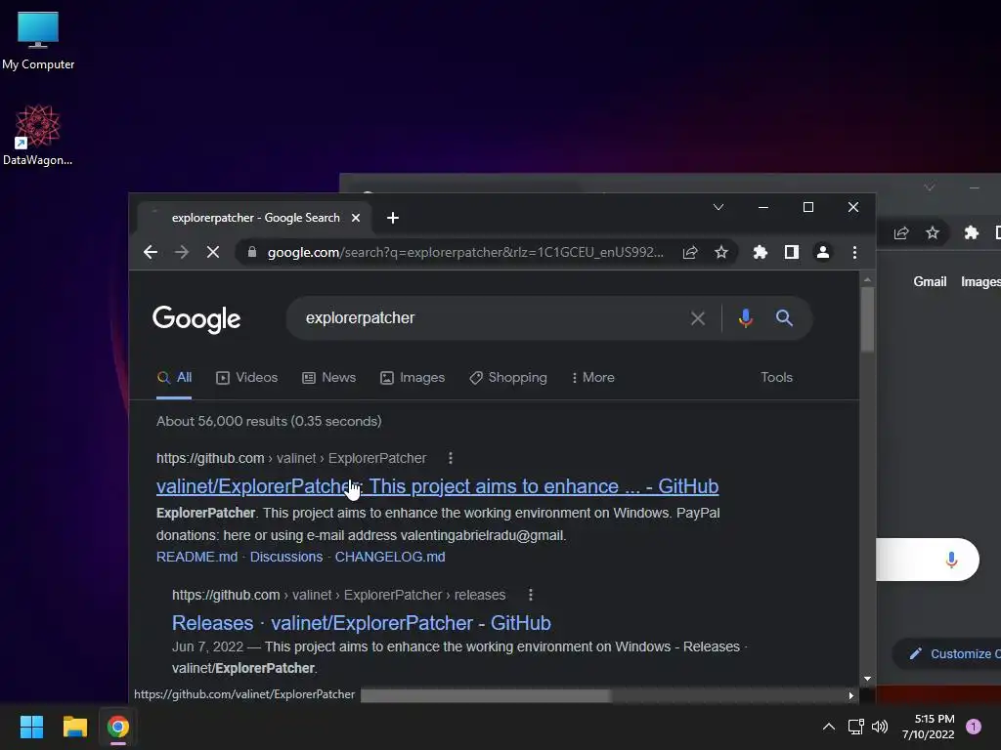Open the CHANGELOG.md sitelink
The height and width of the screenshot is (750, 1001).
(390, 557)
